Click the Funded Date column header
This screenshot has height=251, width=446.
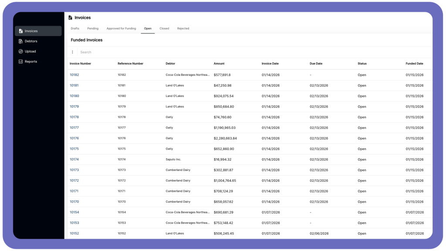point(414,64)
